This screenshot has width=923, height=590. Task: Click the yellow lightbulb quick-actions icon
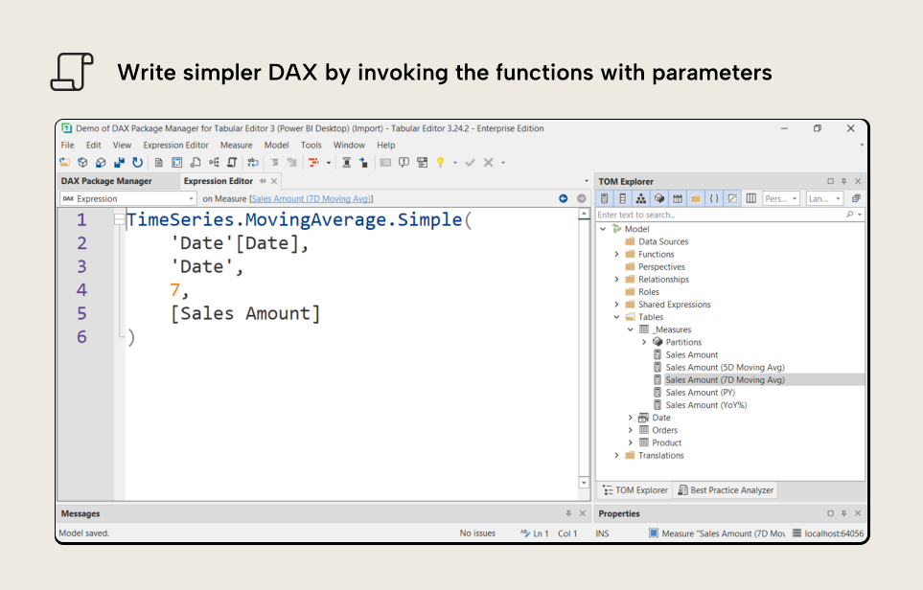point(441,162)
